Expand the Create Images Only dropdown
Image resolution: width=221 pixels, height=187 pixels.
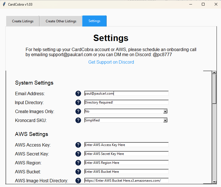[165, 111]
